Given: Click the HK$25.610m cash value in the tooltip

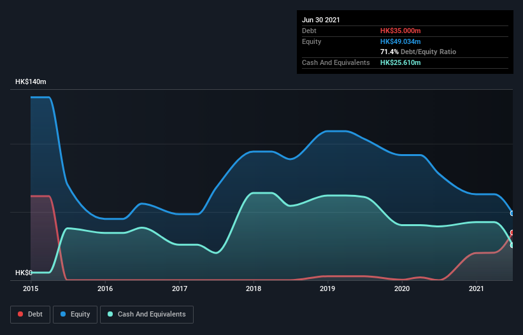Looking at the screenshot, I should (400, 62).
